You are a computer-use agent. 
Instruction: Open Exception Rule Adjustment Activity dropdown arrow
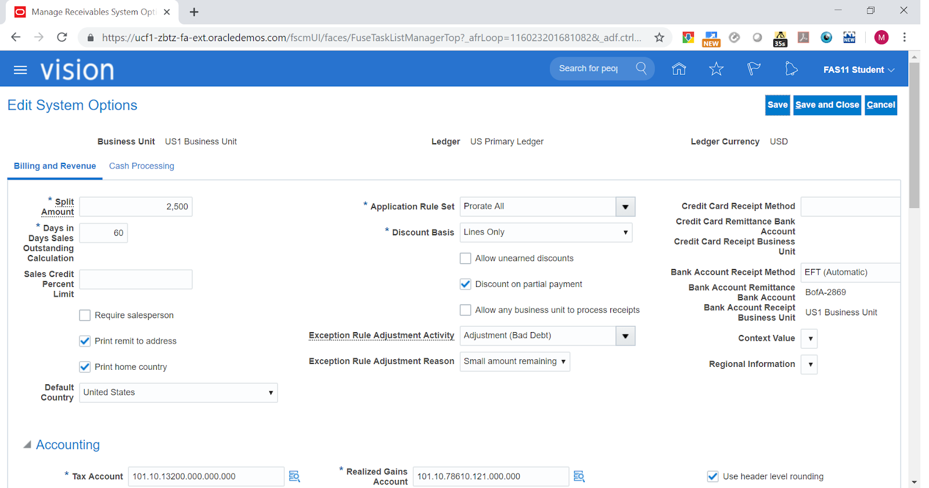tap(625, 336)
